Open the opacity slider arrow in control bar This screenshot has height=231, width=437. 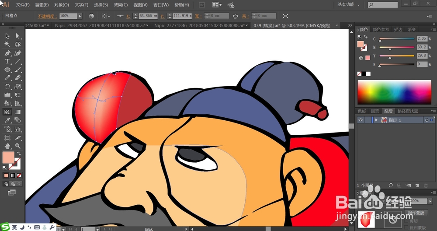(80, 16)
